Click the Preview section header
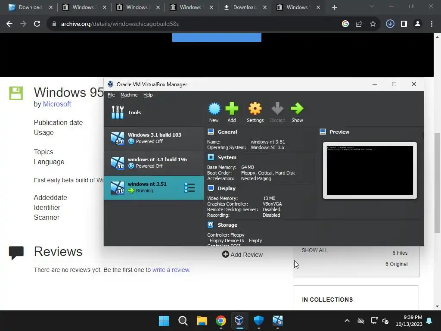 (339, 132)
